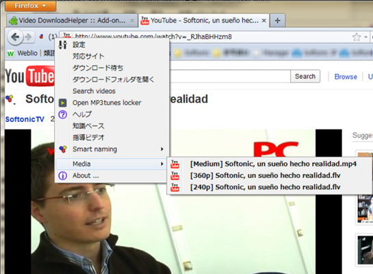Click the YouTube search input field
The image size is (373, 274).
click(230, 77)
